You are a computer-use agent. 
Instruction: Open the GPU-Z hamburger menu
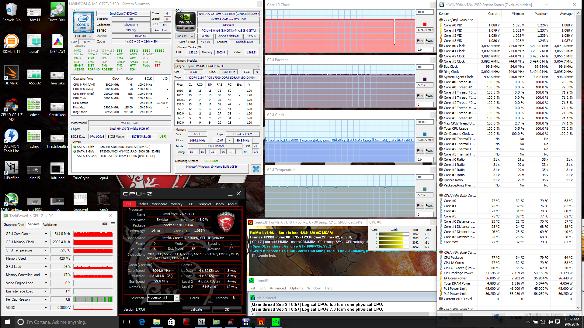click(x=113, y=224)
